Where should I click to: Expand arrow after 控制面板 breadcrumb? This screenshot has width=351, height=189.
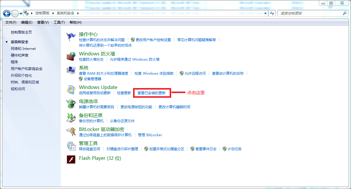coord(54,13)
